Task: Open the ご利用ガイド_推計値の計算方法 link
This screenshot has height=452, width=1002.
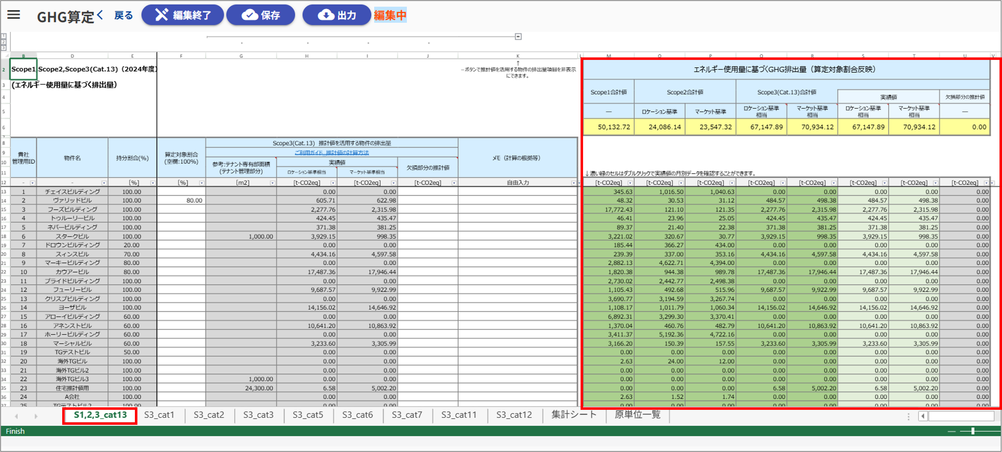Action: click(332, 153)
